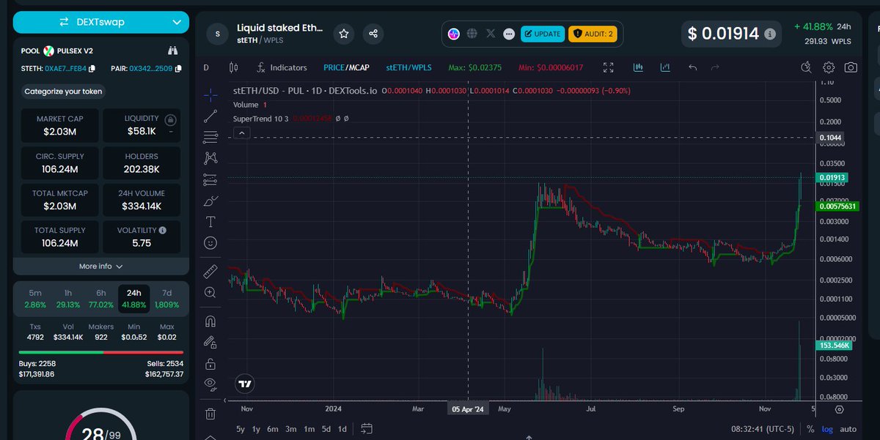880x440 pixels.
Task: Select the brush drawing tool
Action: (210, 200)
